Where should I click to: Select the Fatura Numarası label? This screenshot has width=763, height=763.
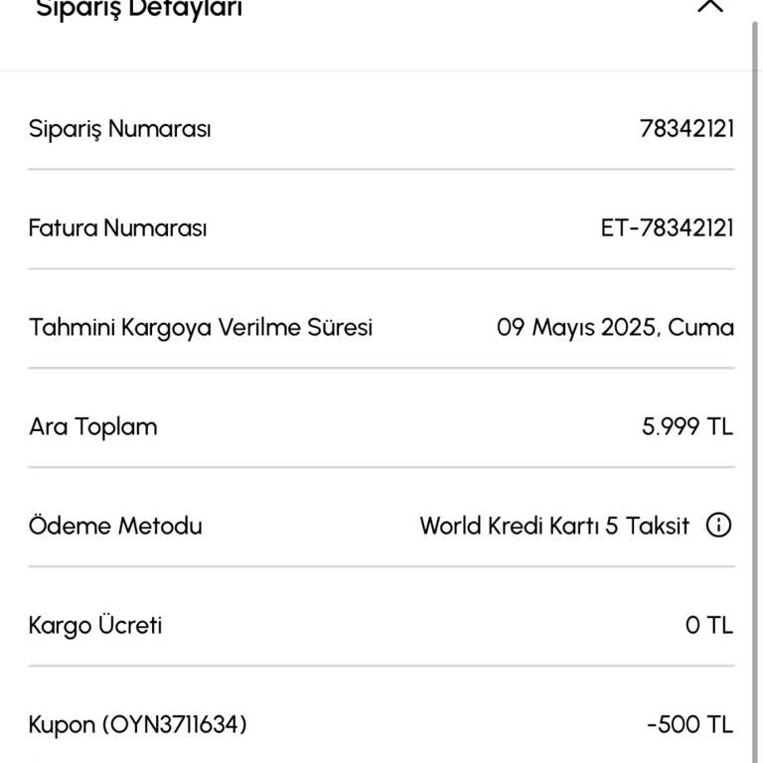tap(117, 229)
